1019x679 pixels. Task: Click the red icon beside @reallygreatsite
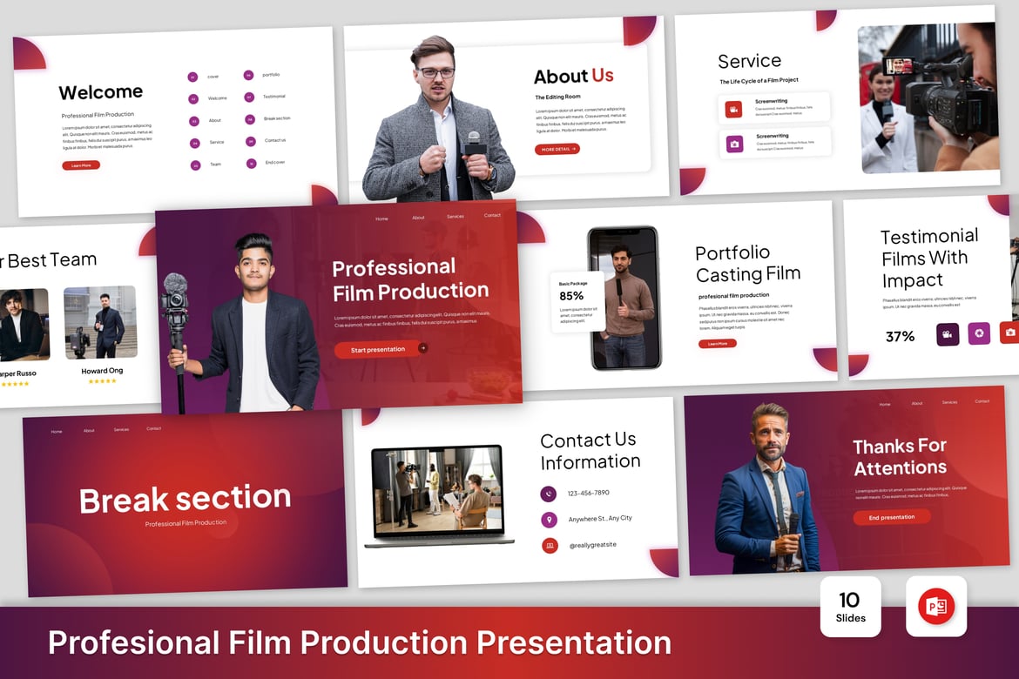click(x=550, y=546)
